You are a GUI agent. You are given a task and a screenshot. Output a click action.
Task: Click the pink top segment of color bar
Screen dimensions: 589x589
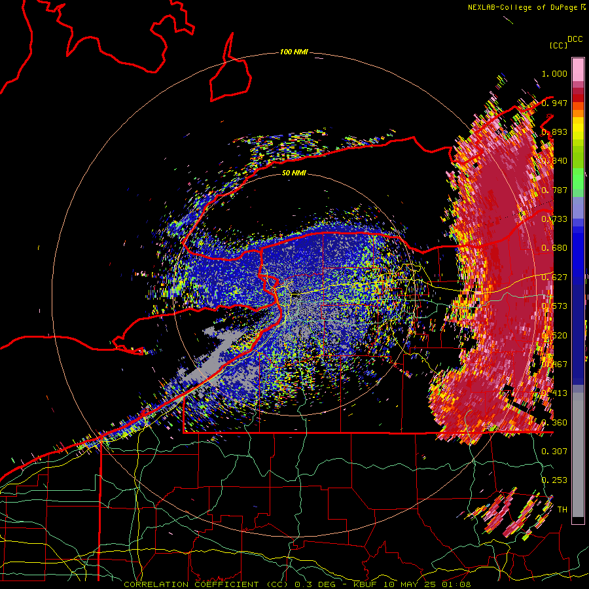(x=578, y=69)
